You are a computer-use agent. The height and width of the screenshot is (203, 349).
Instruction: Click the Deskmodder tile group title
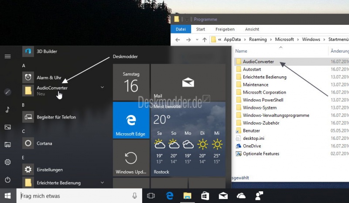pos(125,57)
